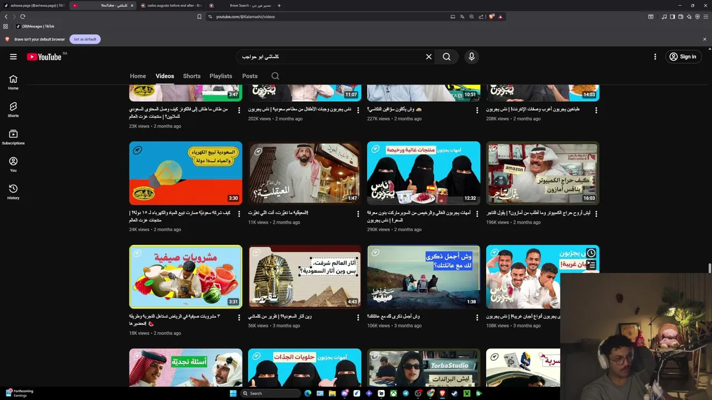Open options menu for the 3:31 summer drinks video
Viewport: 712px width, 400px height.
(x=239, y=317)
